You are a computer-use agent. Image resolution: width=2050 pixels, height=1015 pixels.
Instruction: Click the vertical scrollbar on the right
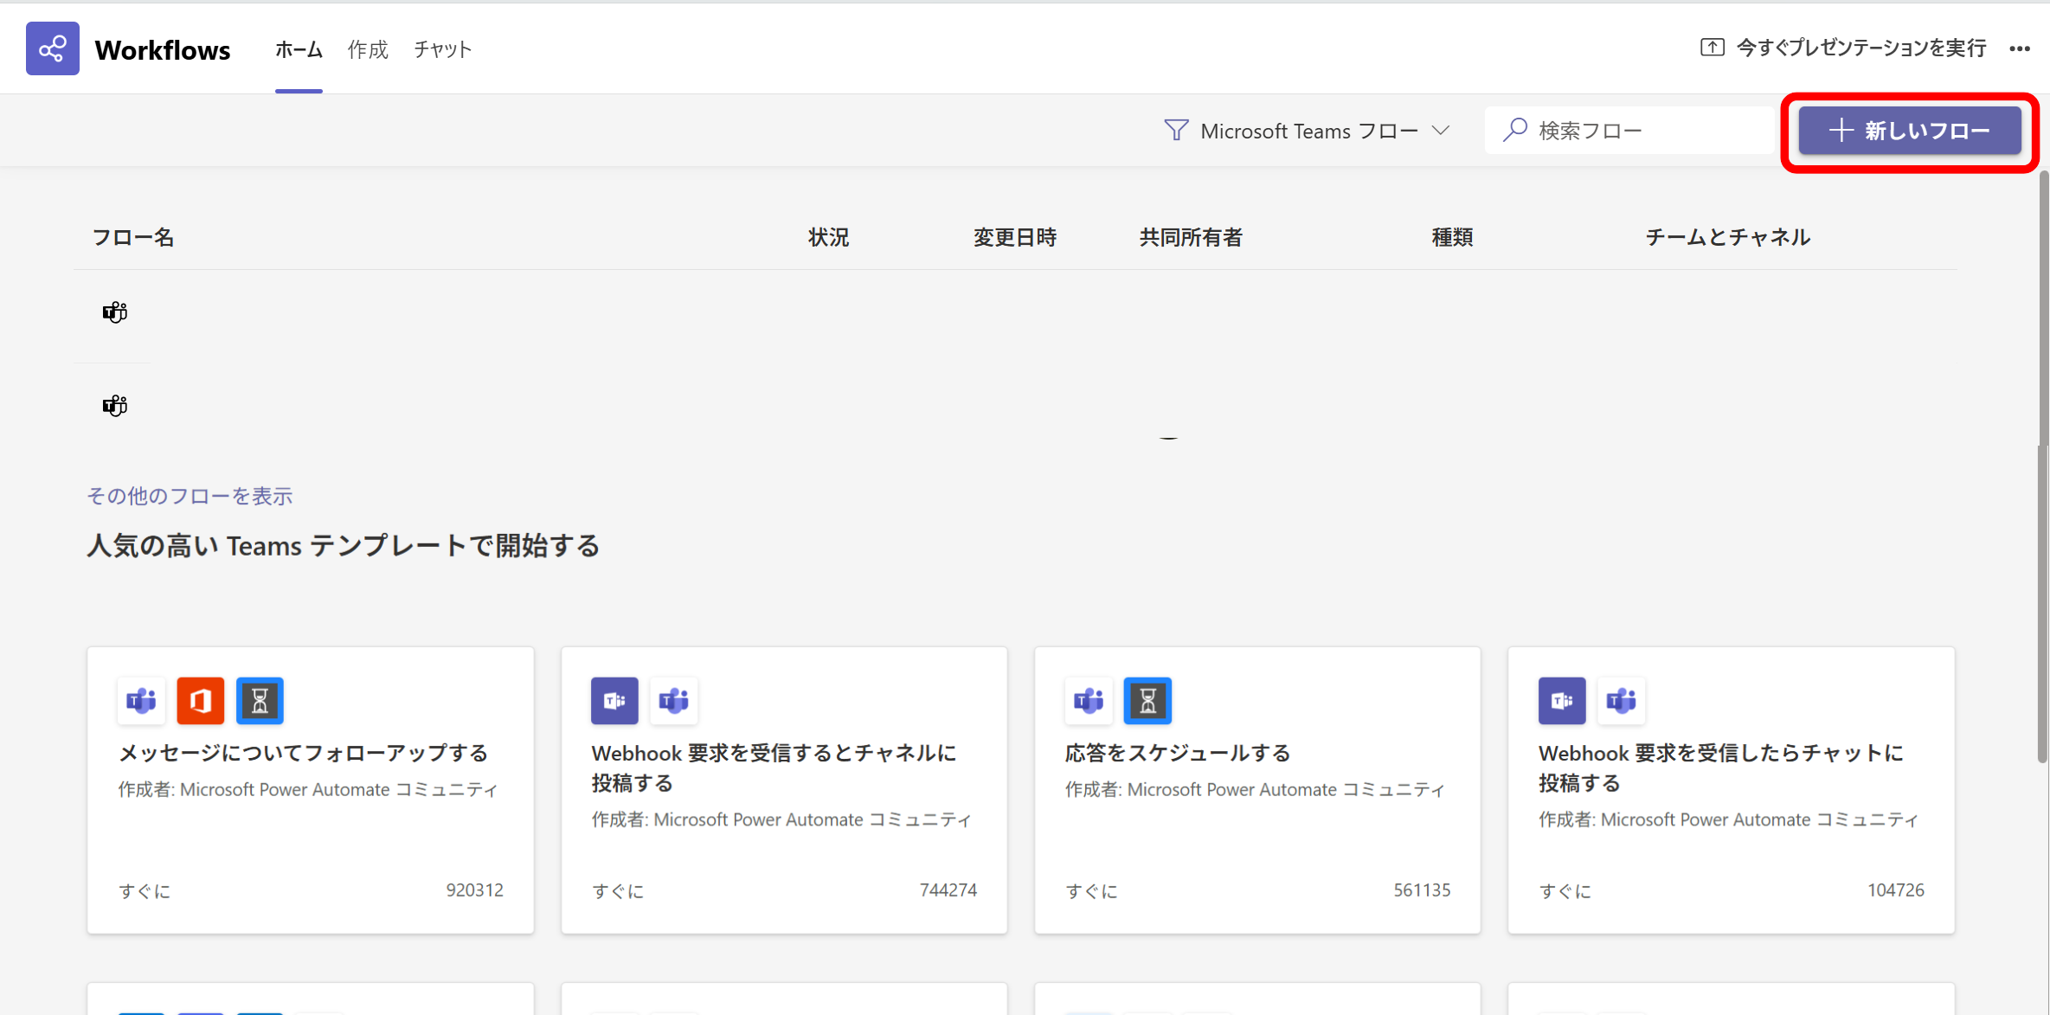point(2042,467)
